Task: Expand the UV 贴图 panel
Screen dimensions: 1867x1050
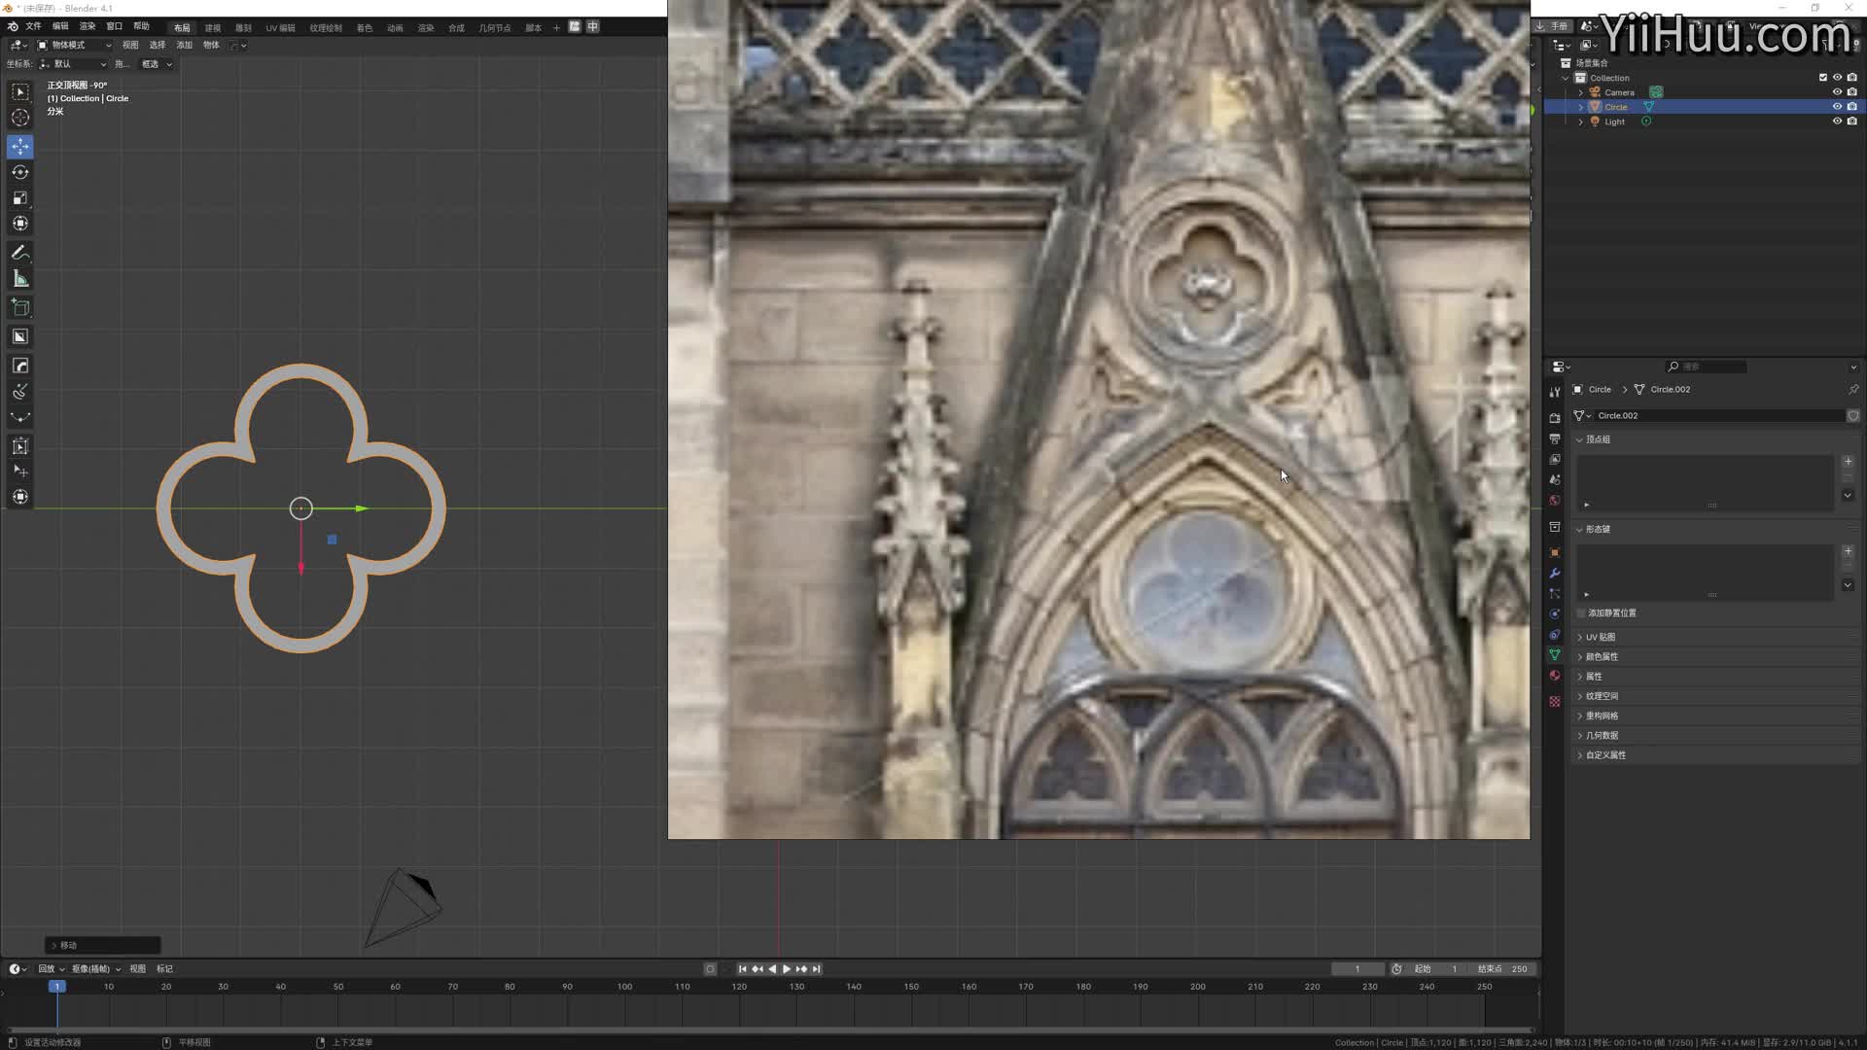Action: pyautogui.click(x=1600, y=637)
